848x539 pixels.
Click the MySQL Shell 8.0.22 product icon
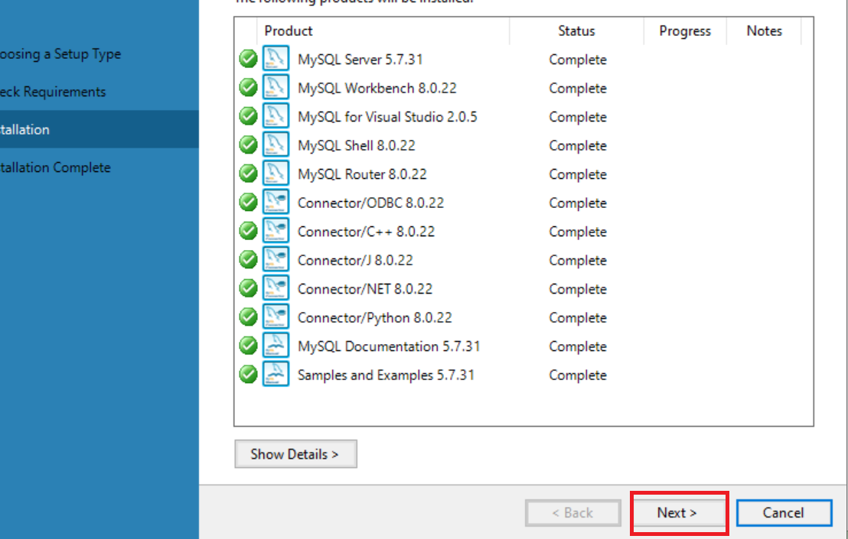(276, 144)
